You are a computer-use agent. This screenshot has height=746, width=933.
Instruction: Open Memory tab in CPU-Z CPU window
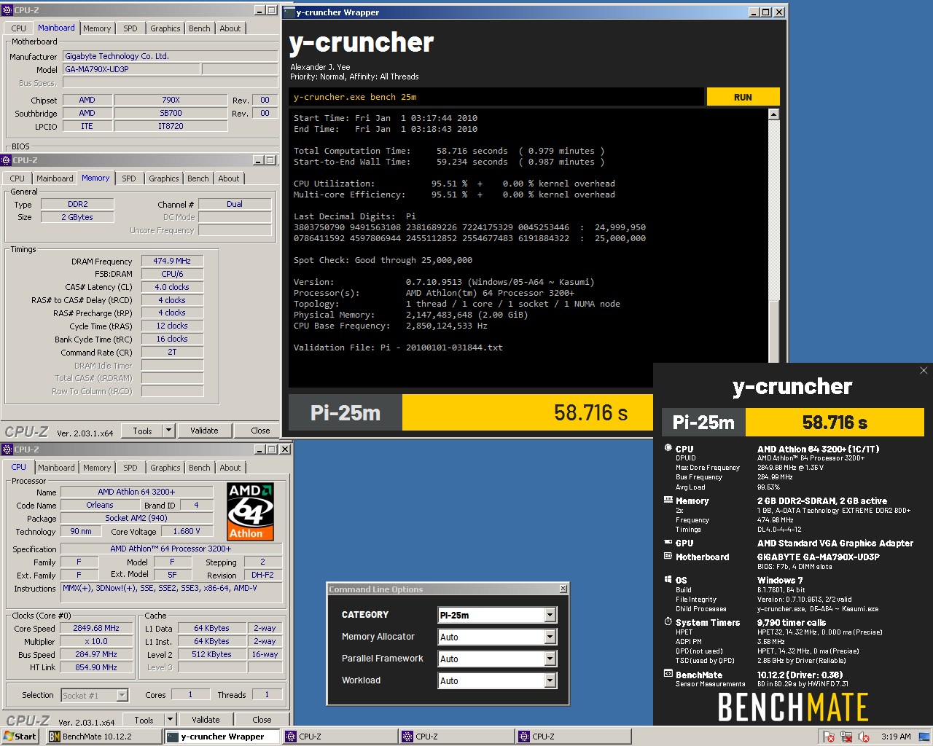tap(97, 468)
